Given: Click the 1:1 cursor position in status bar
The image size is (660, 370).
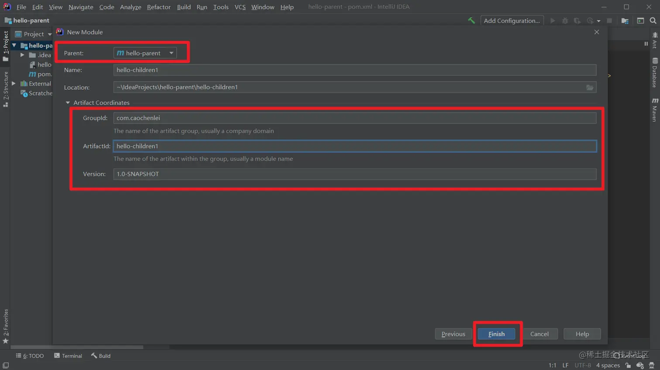Looking at the screenshot, I should click(x=552, y=365).
